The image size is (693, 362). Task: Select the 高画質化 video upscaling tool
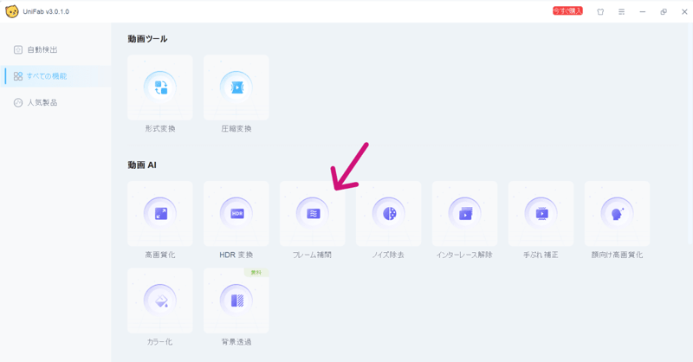tap(160, 214)
